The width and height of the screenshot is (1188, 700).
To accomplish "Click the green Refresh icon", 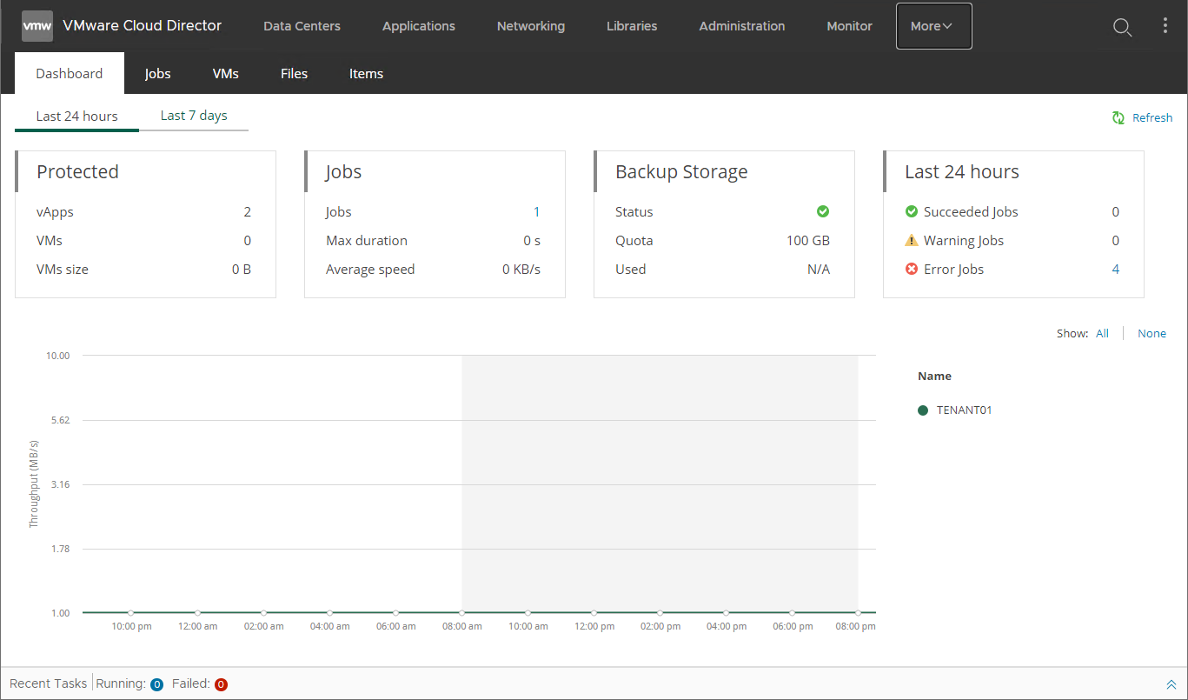I will pos(1119,117).
